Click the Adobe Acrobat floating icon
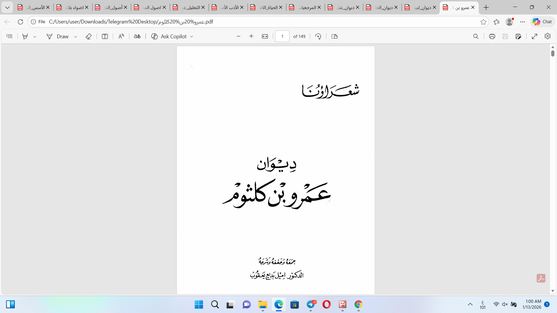Image resolution: width=557 pixels, height=313 pixels. pyautogui.click(x=541, y=278)
